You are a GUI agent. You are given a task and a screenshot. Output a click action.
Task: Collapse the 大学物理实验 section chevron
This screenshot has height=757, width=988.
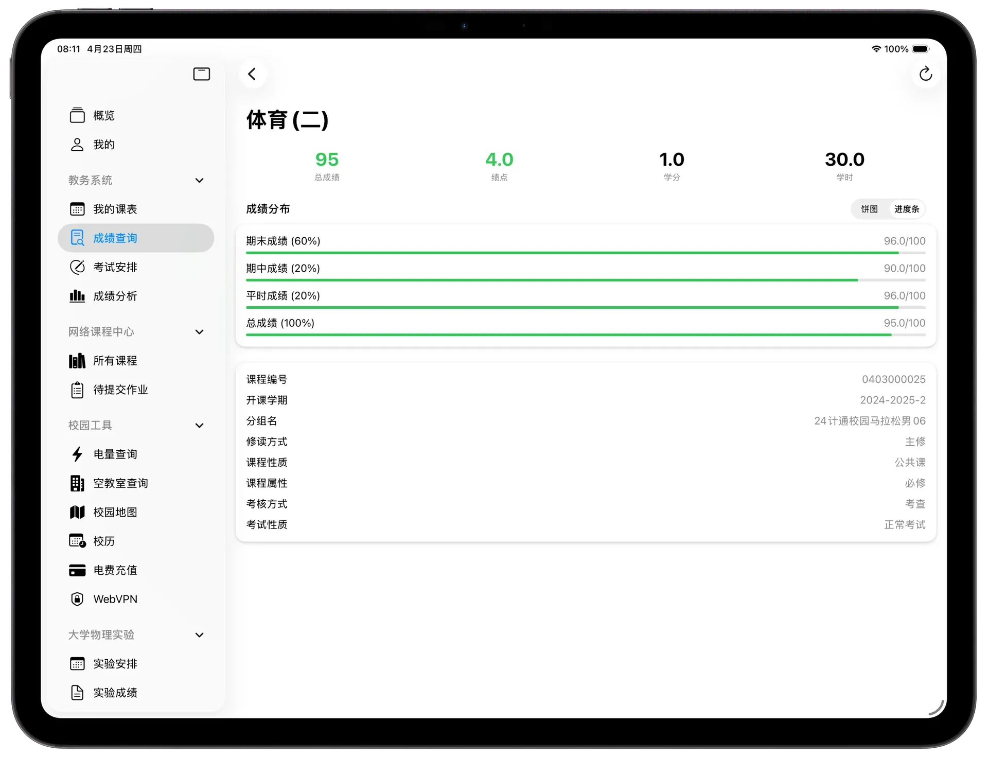click(200, 635)
